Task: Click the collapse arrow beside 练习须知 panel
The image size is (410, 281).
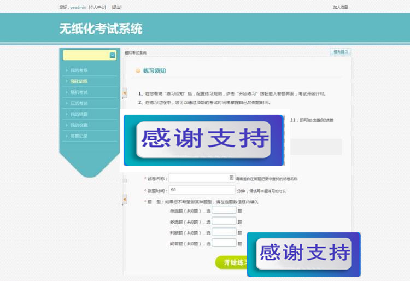Action: (x=124, y=93)
